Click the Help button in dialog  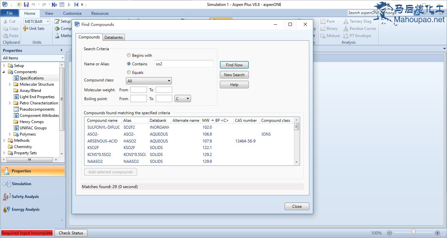tap(234, 85)
